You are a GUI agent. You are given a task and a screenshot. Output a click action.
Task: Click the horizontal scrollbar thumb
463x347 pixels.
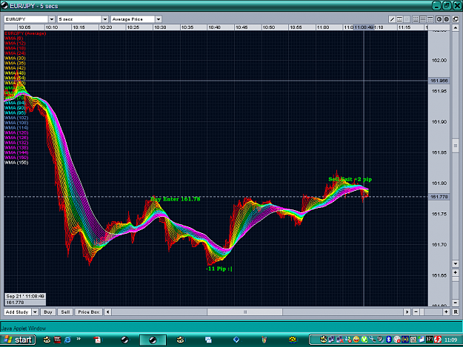point(244,312)
